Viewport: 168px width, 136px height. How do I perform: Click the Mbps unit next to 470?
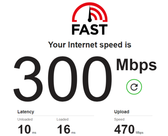point(140,133)
